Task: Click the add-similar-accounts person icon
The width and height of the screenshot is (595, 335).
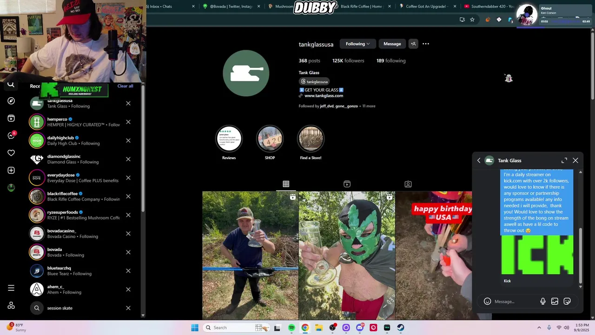Action: coord(413,44)
